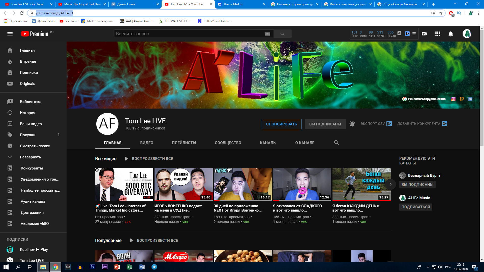Open video title 30 дней по приложению NEXT
484x272 pixels.
click(238, 208)
